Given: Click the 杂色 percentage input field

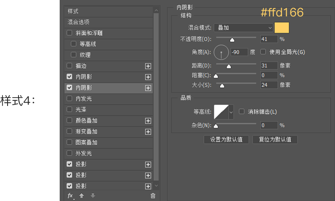Looking at the screenshot, I should click(x=269, y=125).
